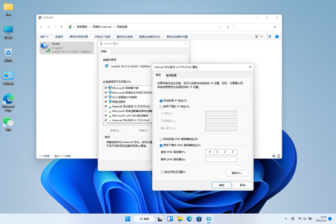
Task: Select the automatic DNS server radio button
Action: [x=161, y=139]
